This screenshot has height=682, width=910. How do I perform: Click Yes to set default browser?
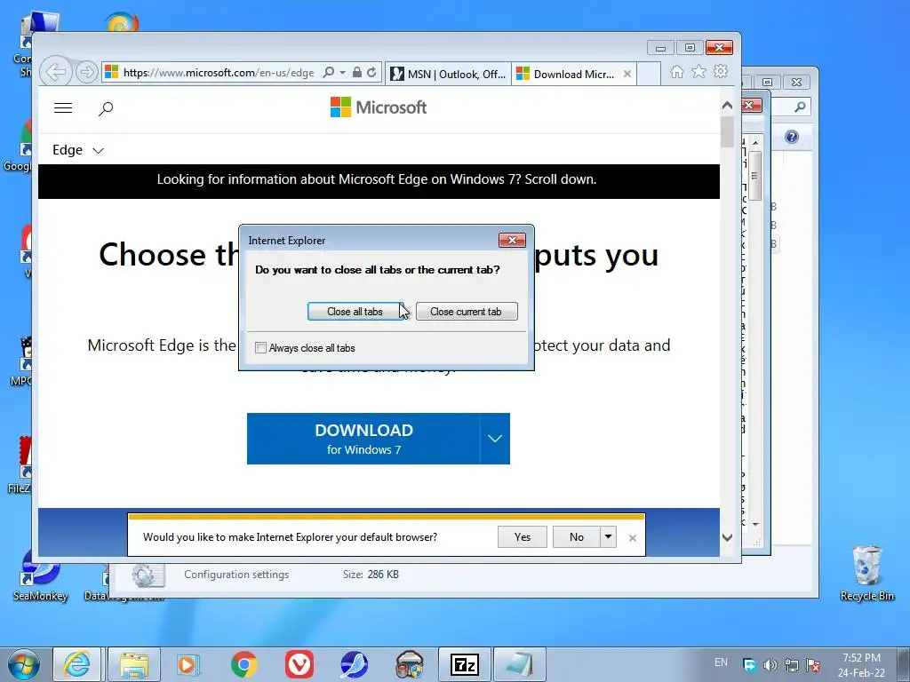click(x=523, y=537)
